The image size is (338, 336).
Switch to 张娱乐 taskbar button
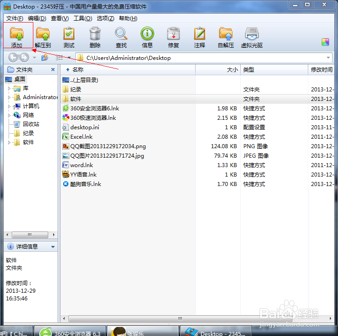pyautogui.click(x=143, y=331)
